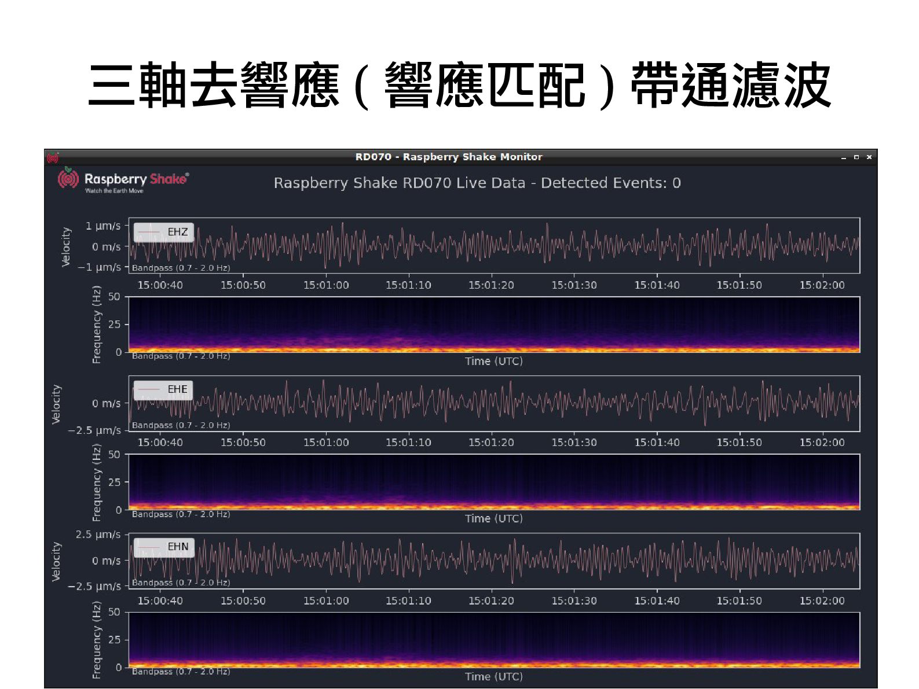
Task: Click the Raspberry Shake logo
Action: coord(123,181)
